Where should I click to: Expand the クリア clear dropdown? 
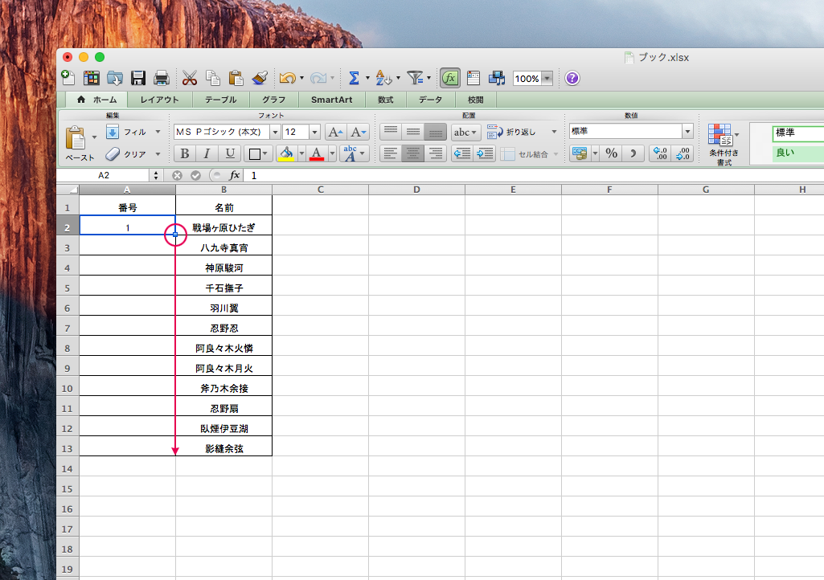(158, 154)
